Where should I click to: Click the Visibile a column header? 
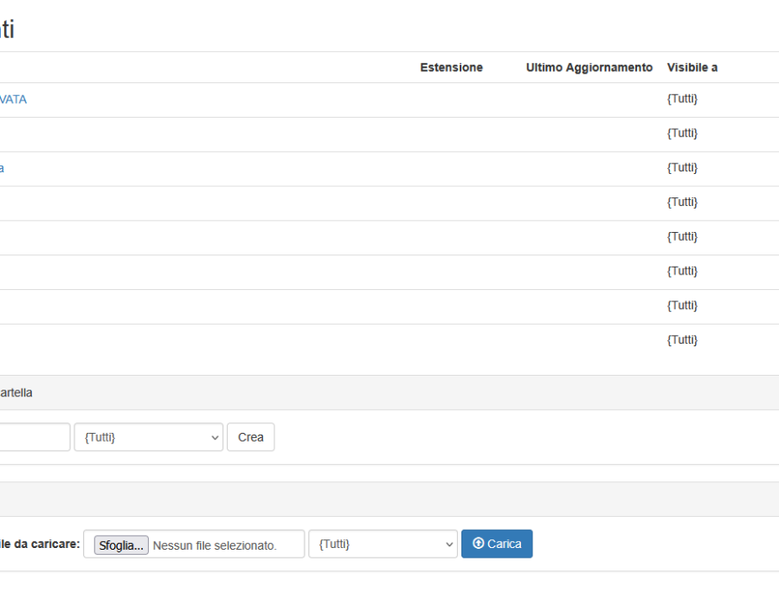click(x=692, y=68)
